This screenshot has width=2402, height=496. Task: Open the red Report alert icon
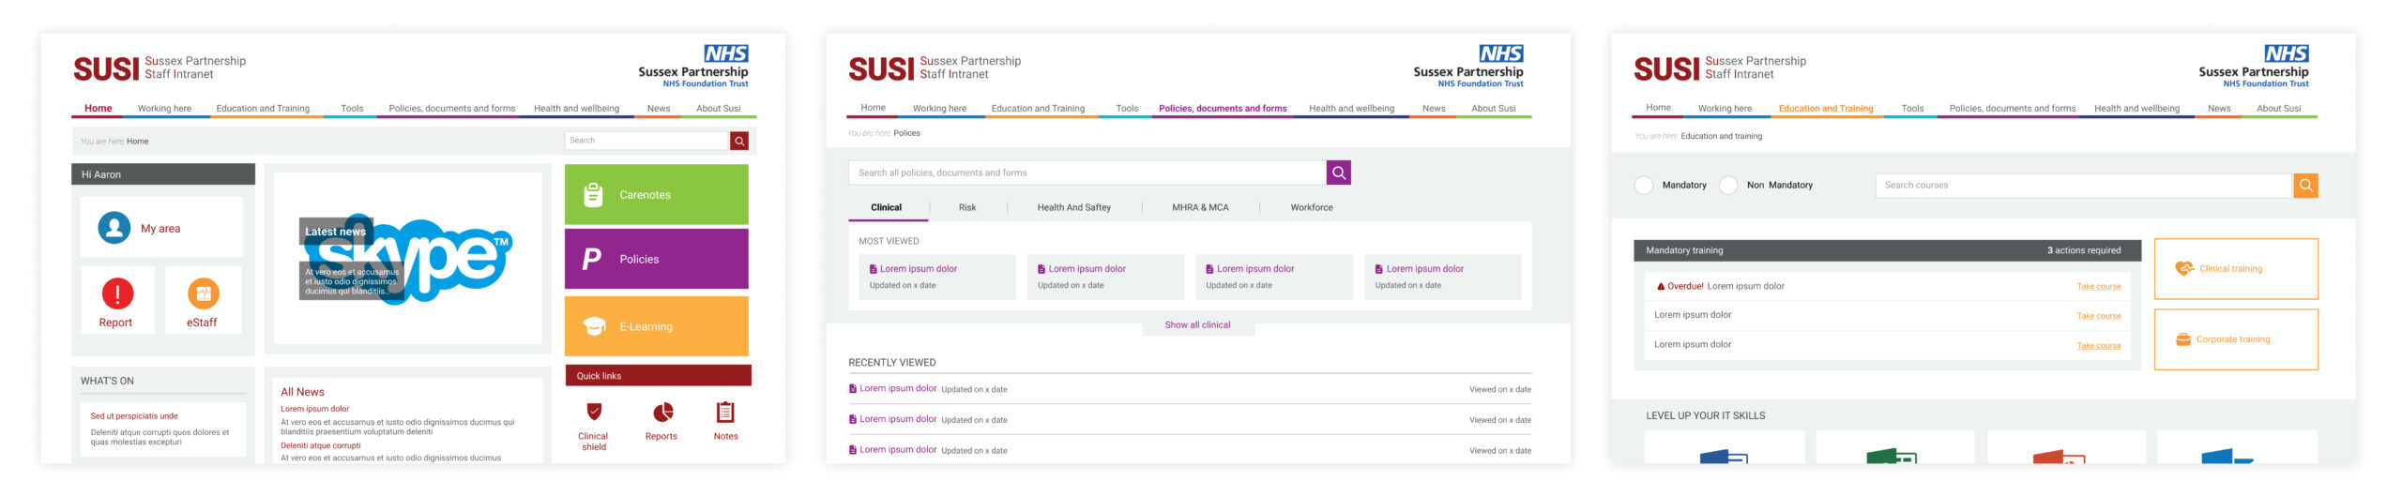(117, 294)
